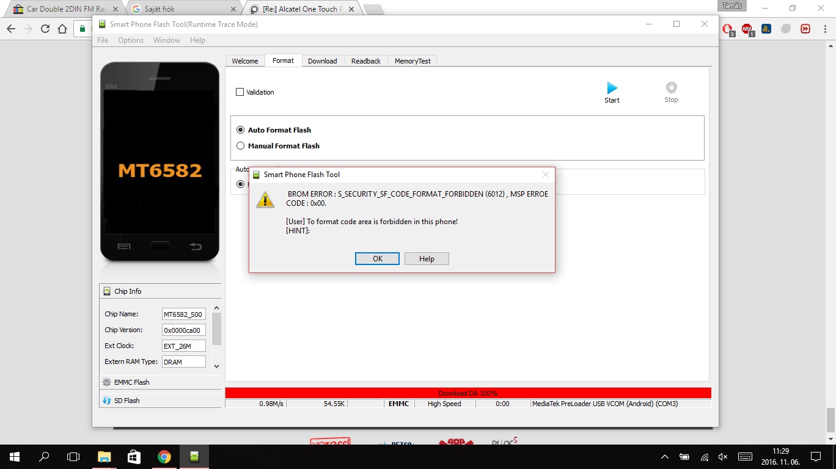836x469 pixels.
Task: Click the battery tray icon
Action: tap(684, 457)
